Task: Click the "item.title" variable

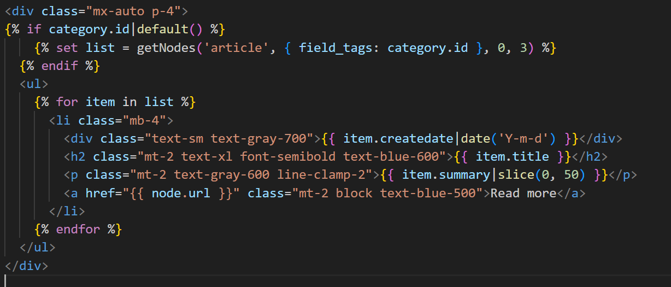Action: tap(513, 156)
